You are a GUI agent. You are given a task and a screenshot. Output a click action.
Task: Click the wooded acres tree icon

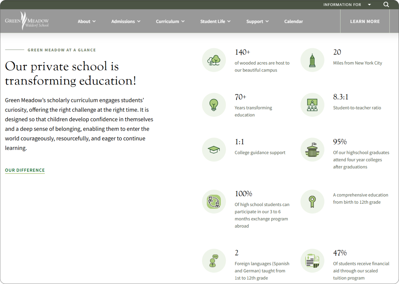click(x=214, y=60)
